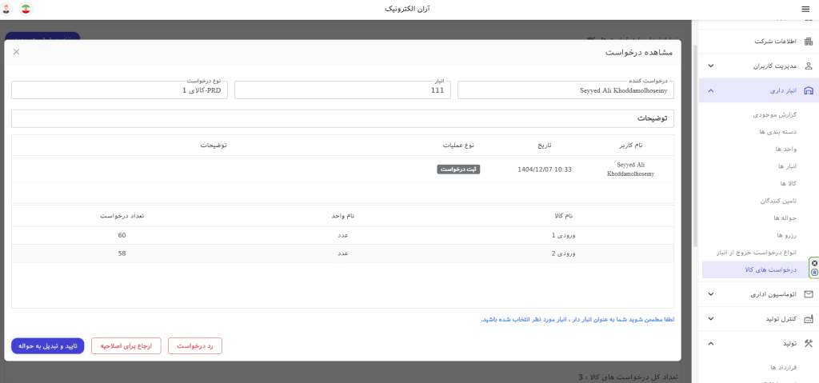The image size is (819, 383).
Task: Collapse the انبار داری chevron
Action: click(x=710, y=90)
